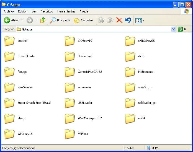Select the usbloader_gx folder

point(130,103)
